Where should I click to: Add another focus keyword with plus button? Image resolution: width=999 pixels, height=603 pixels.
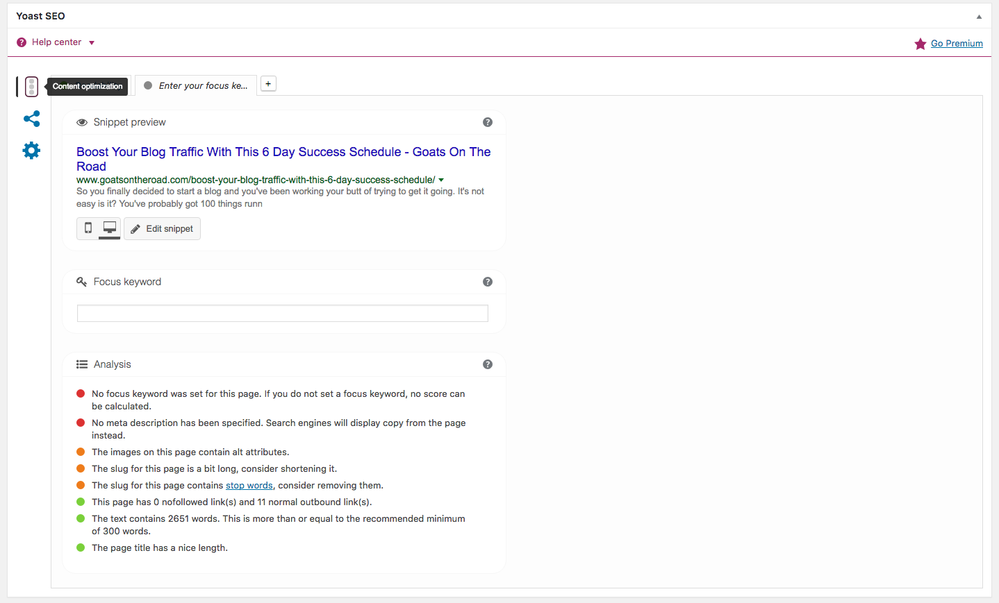click(268, 84)
